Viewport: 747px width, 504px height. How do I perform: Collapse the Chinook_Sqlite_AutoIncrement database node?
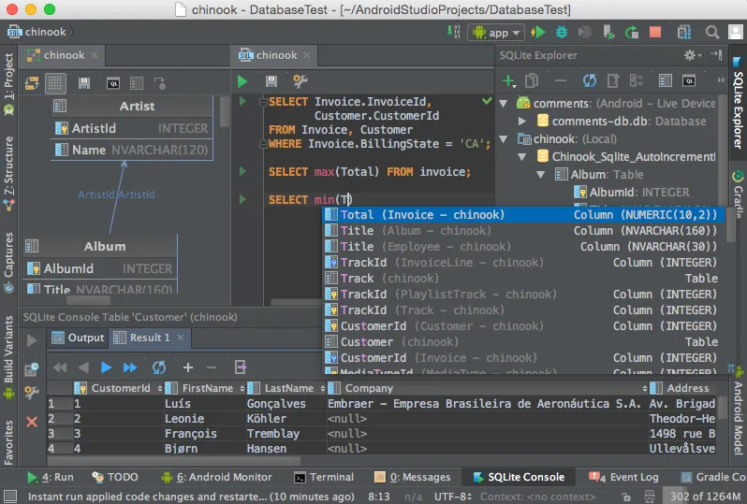pyautogui.click(x=522, y=156)
